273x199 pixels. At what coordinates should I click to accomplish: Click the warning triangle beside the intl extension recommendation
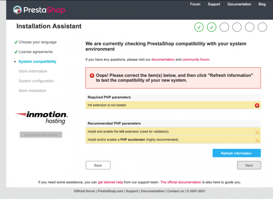257,132
